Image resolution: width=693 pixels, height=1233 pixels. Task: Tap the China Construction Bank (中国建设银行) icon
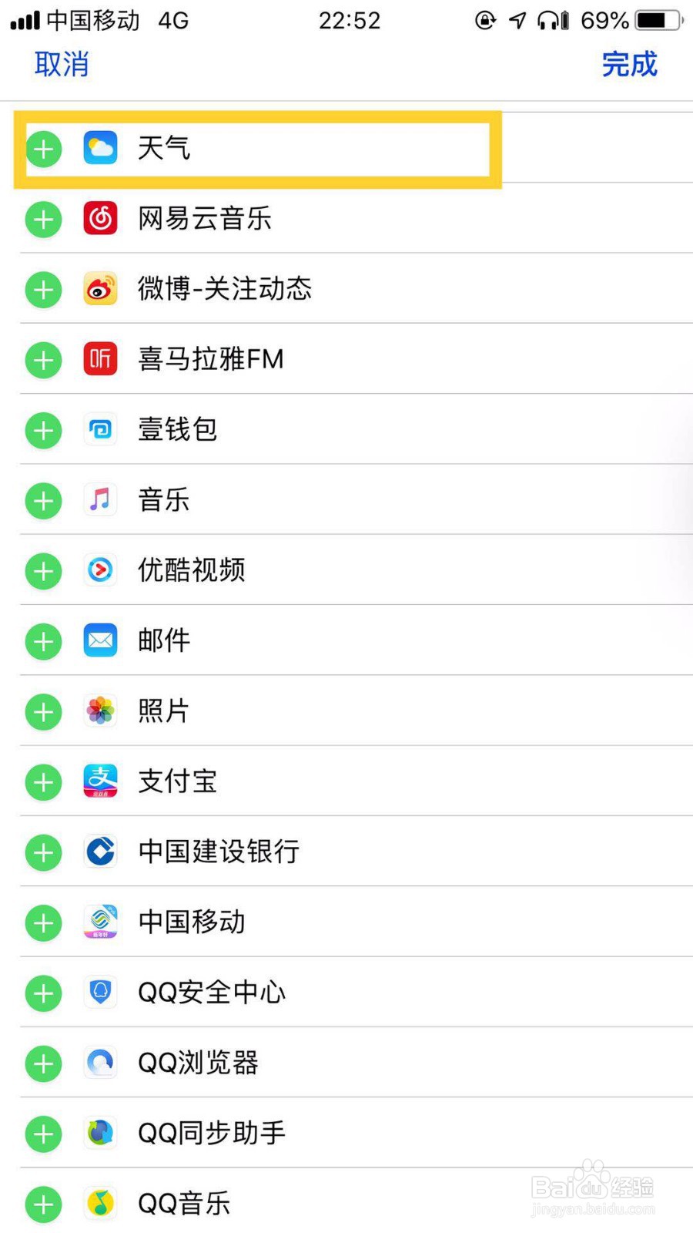100,852
